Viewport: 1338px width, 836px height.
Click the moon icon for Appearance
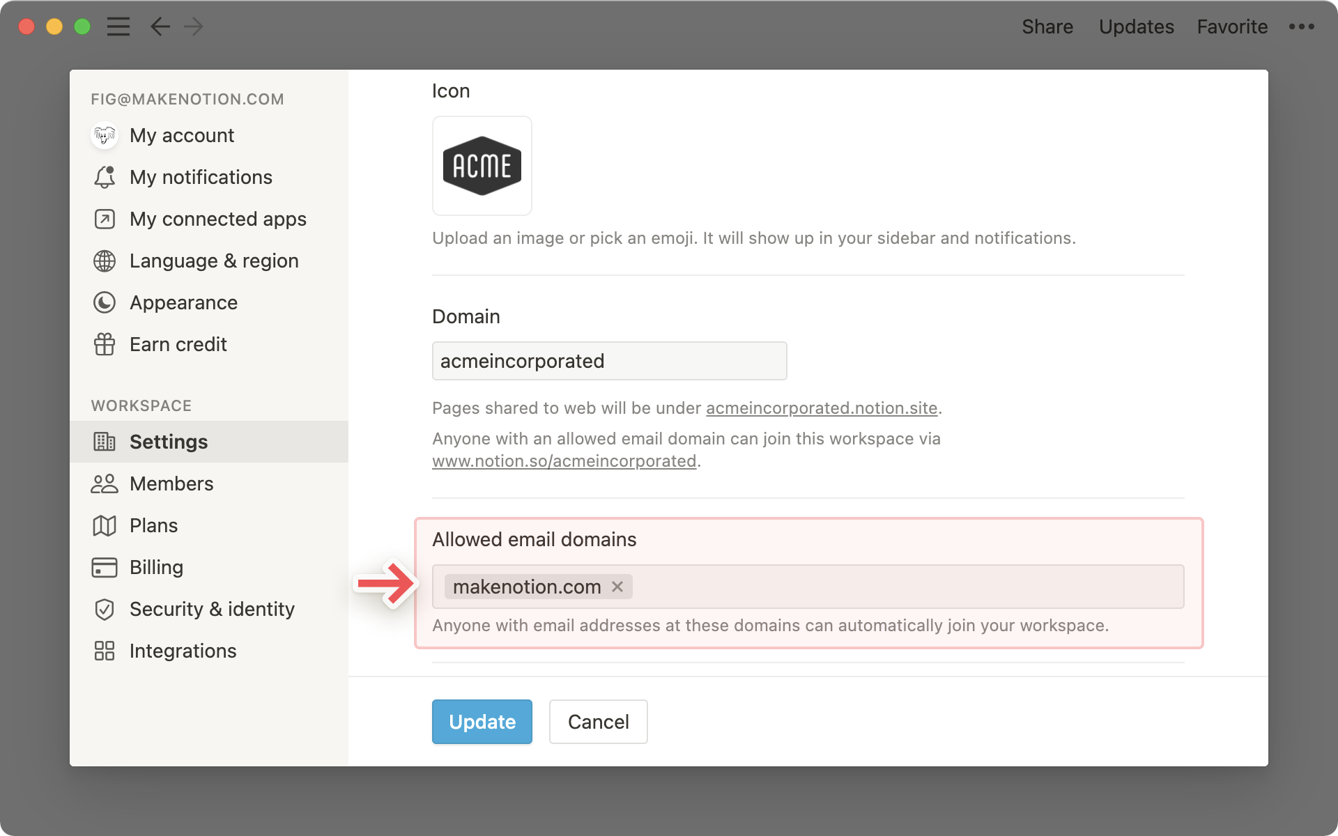[x=105, y=302]
